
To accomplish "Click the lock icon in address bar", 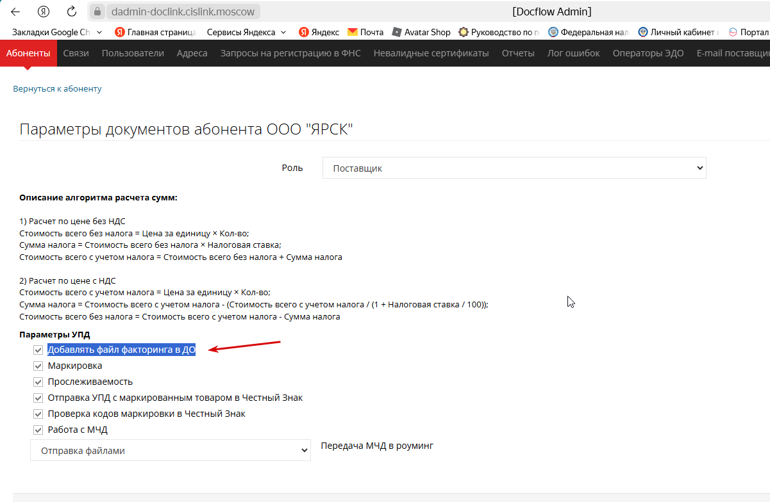I will [97, 12].
